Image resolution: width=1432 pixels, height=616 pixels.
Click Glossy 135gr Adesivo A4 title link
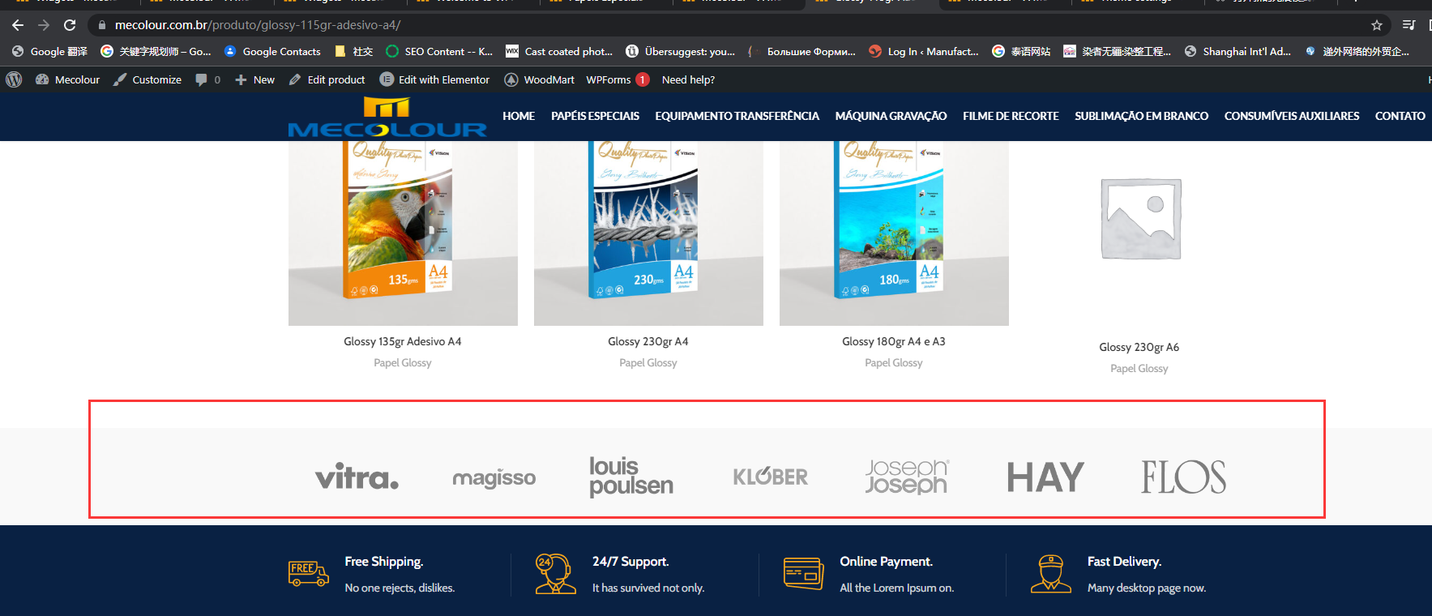[403, 341]
